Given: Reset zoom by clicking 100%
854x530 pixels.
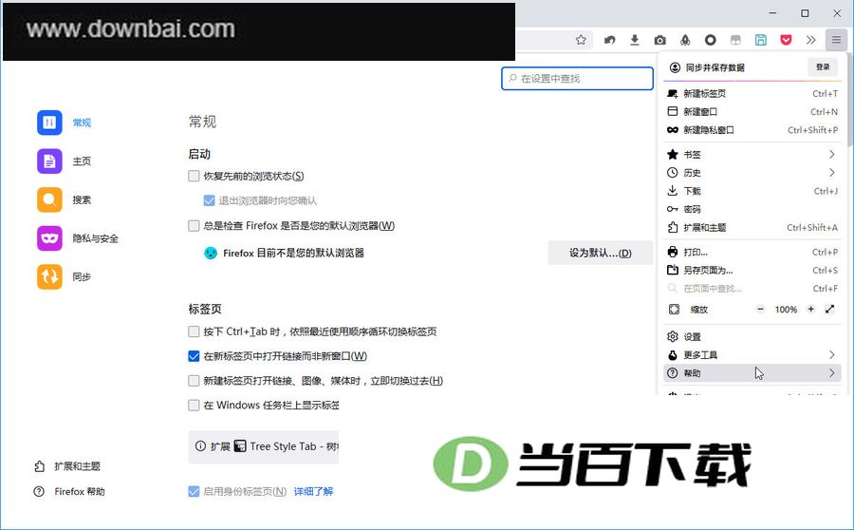Looking at the screenshot, I should (x=786, y=310).
